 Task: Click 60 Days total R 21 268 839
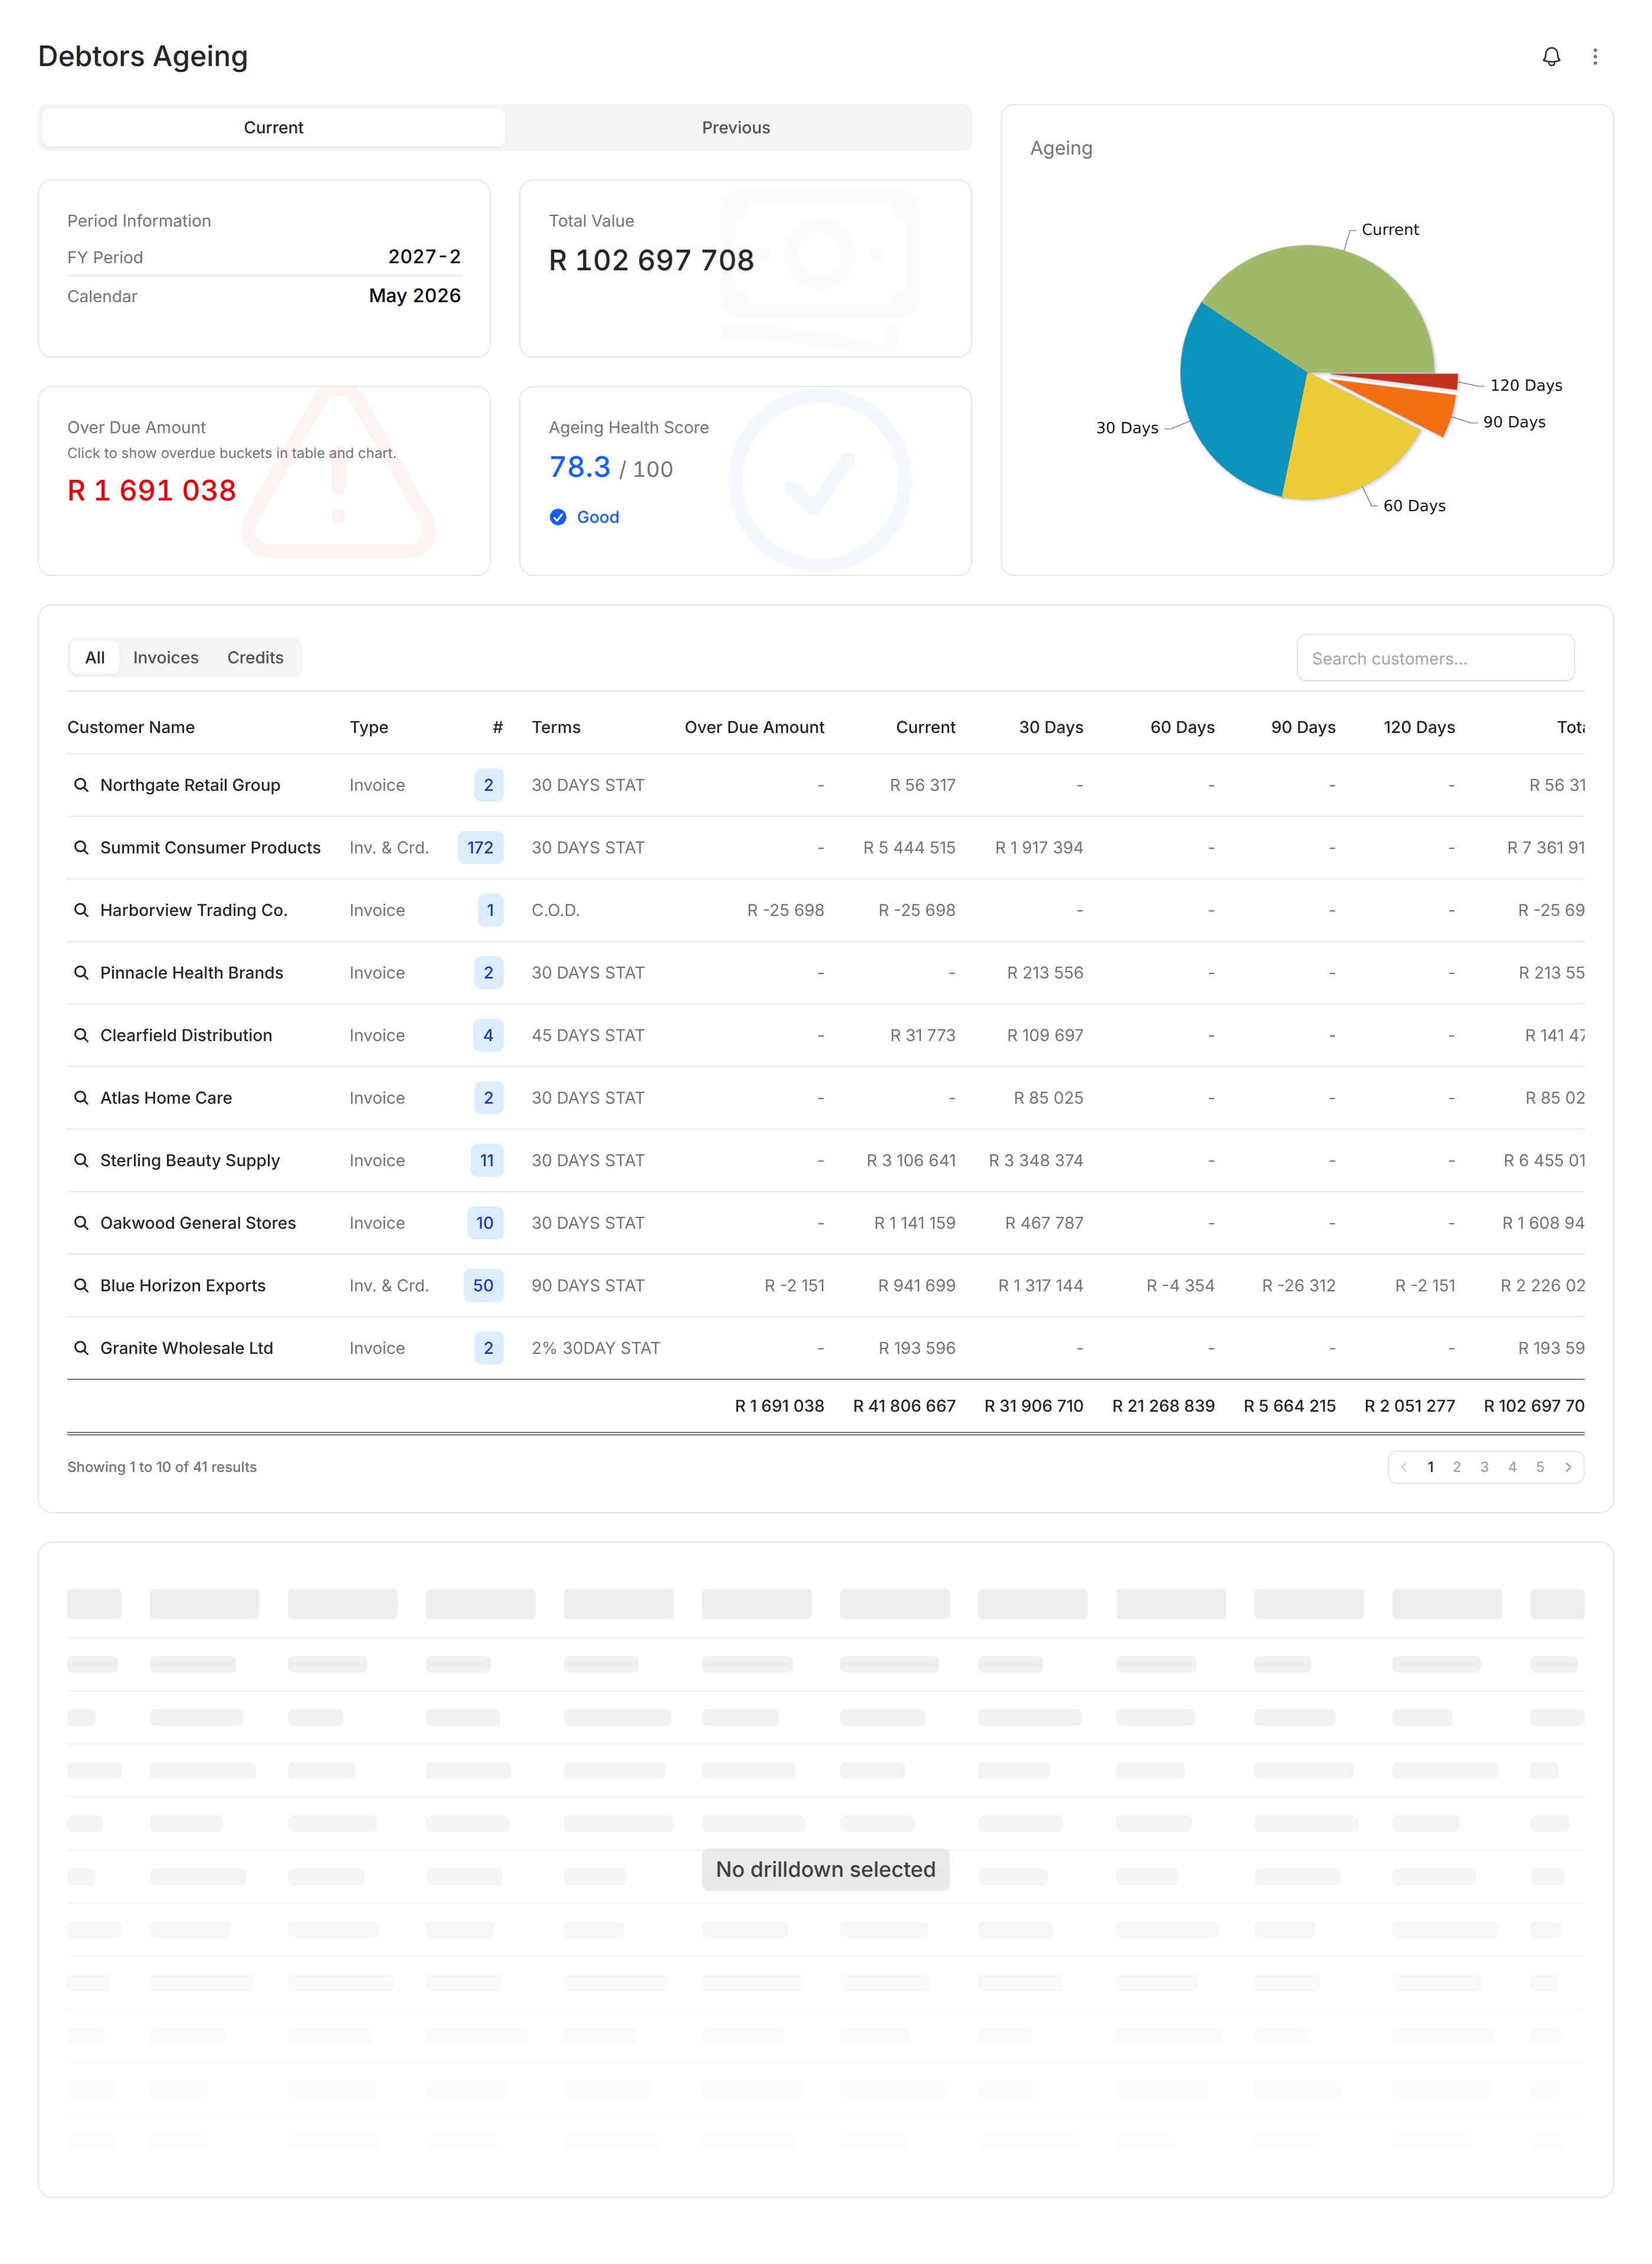tap(1163, 1406)
